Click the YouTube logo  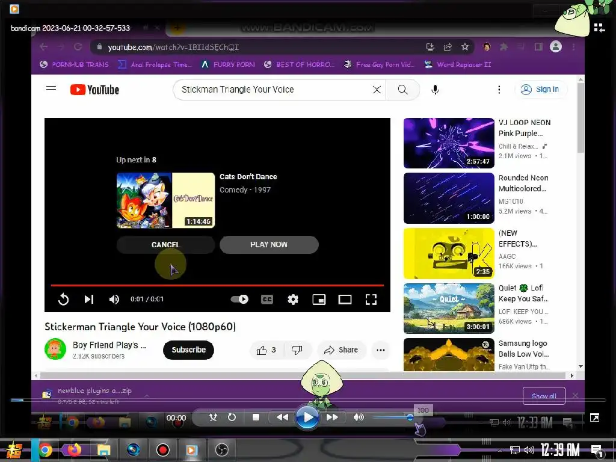coord(94,90)
